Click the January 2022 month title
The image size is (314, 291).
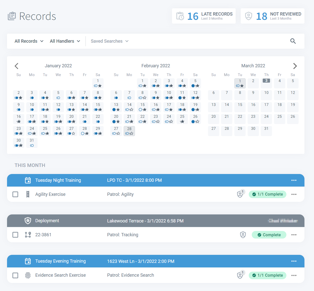pyautogui.click(x=58, y=66)
